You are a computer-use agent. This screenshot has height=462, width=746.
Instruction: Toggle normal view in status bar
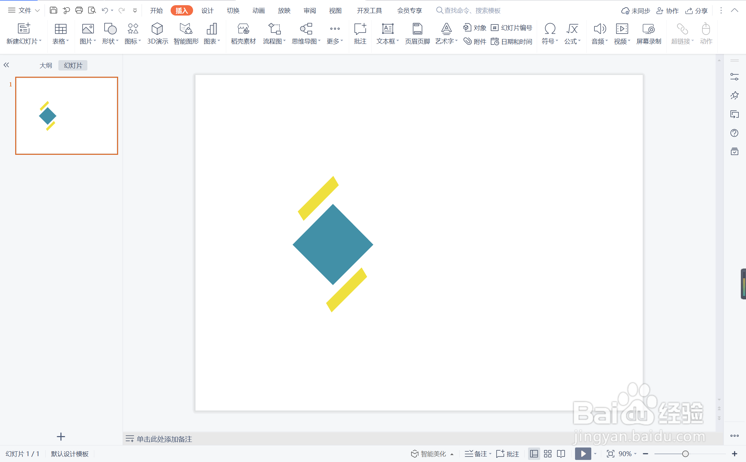click(x=534, y=454)
